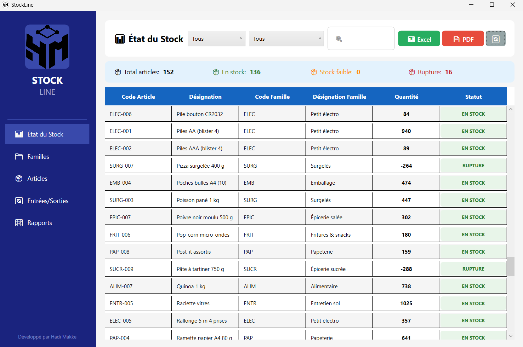Open Entrées/Sorties via its transfer icon
The height and width of the screenshot is (347, 523).
coord(19,201)
